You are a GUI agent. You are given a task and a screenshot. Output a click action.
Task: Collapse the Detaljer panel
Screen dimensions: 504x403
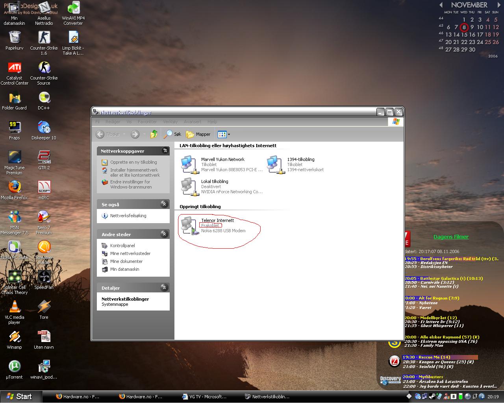coord(165,287)
